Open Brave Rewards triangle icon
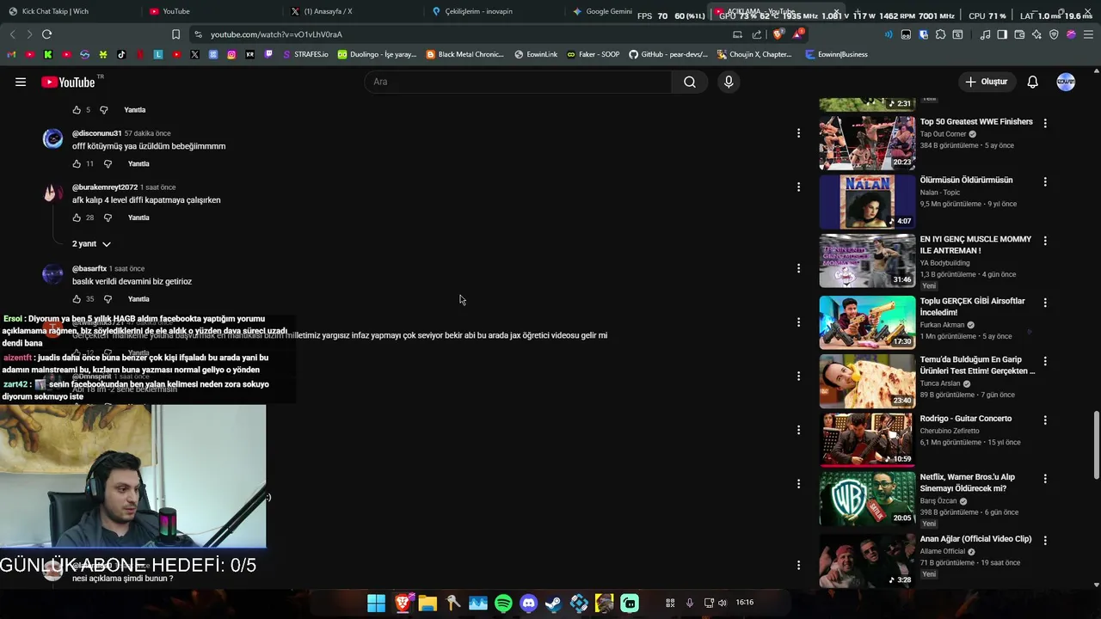1101x619 pixels. [x=797, y=34]
